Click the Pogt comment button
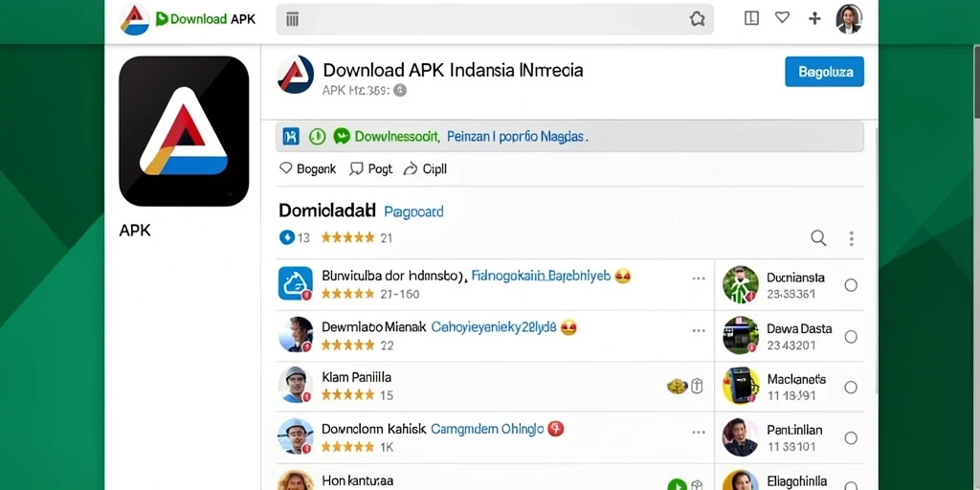 tap(370, 168)
